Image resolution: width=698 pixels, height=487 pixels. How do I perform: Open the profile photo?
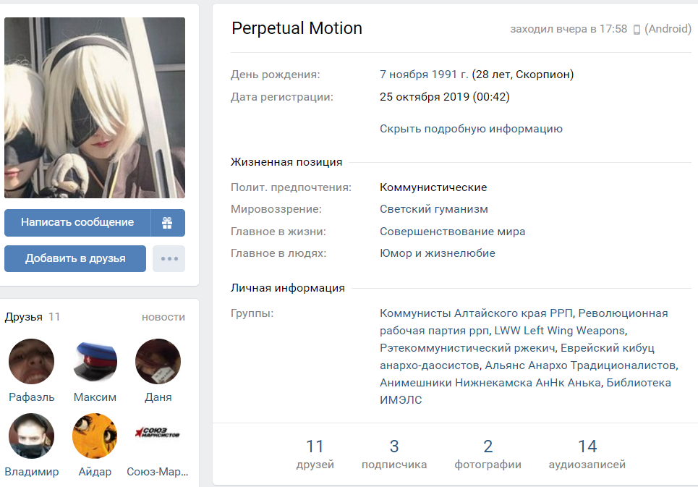coord(95,108)
